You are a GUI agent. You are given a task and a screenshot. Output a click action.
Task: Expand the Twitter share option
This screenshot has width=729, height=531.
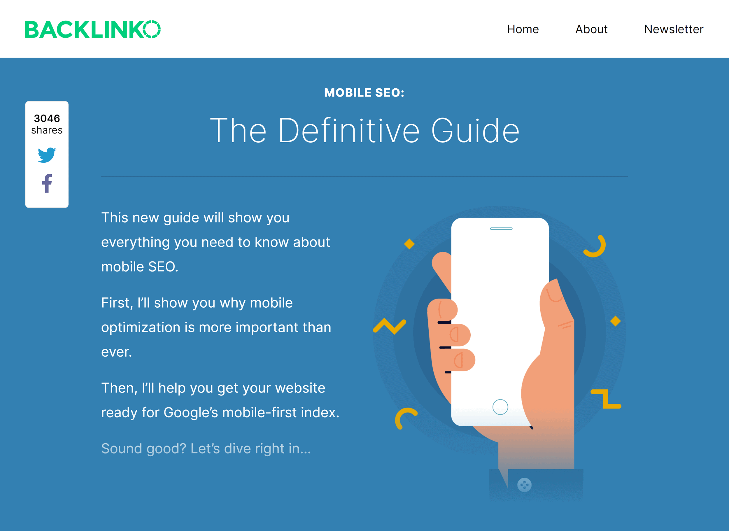pyautogui.click(x=46, y=155)
